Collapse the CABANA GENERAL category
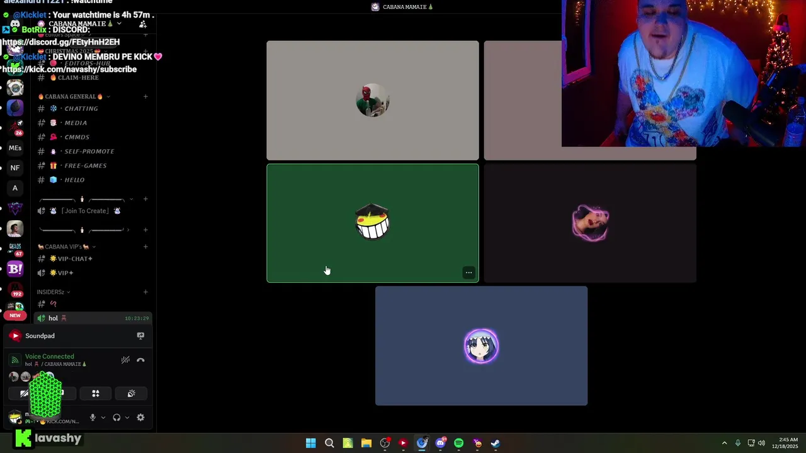This screenshot has height=453, width=806. click(74, 97)
